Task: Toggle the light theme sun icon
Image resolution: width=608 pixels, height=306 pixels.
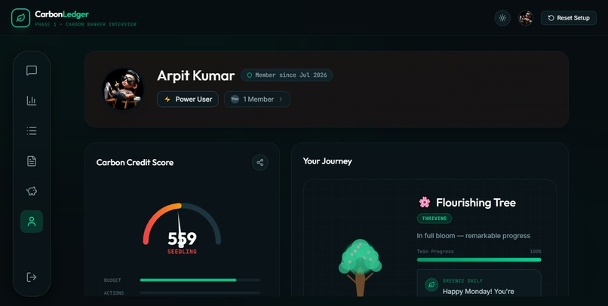Action: tap(502, 18)
